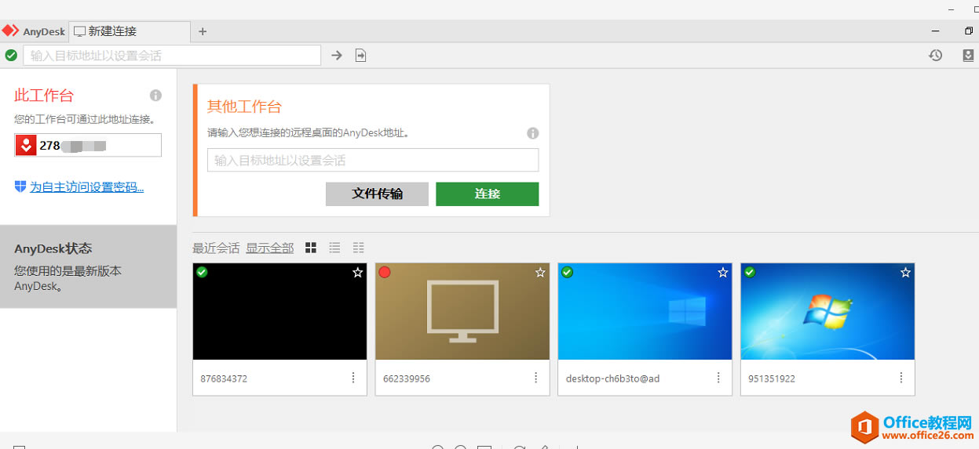Open monitor placeholder thumbnail 662339956
Viewport: 979px width, 449px height.
coord(462,311)
